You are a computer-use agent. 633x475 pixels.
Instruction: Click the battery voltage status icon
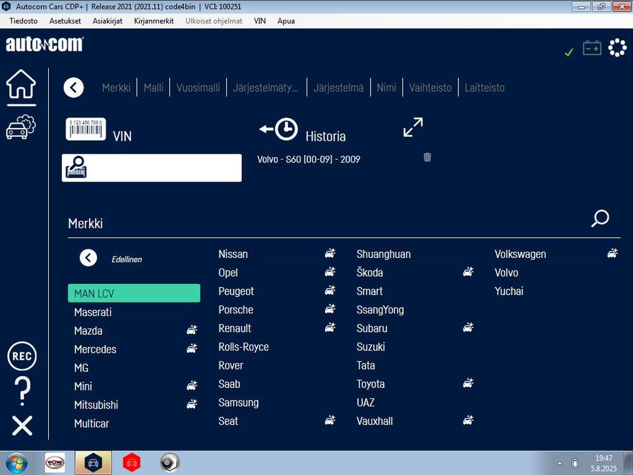[592, 48]
